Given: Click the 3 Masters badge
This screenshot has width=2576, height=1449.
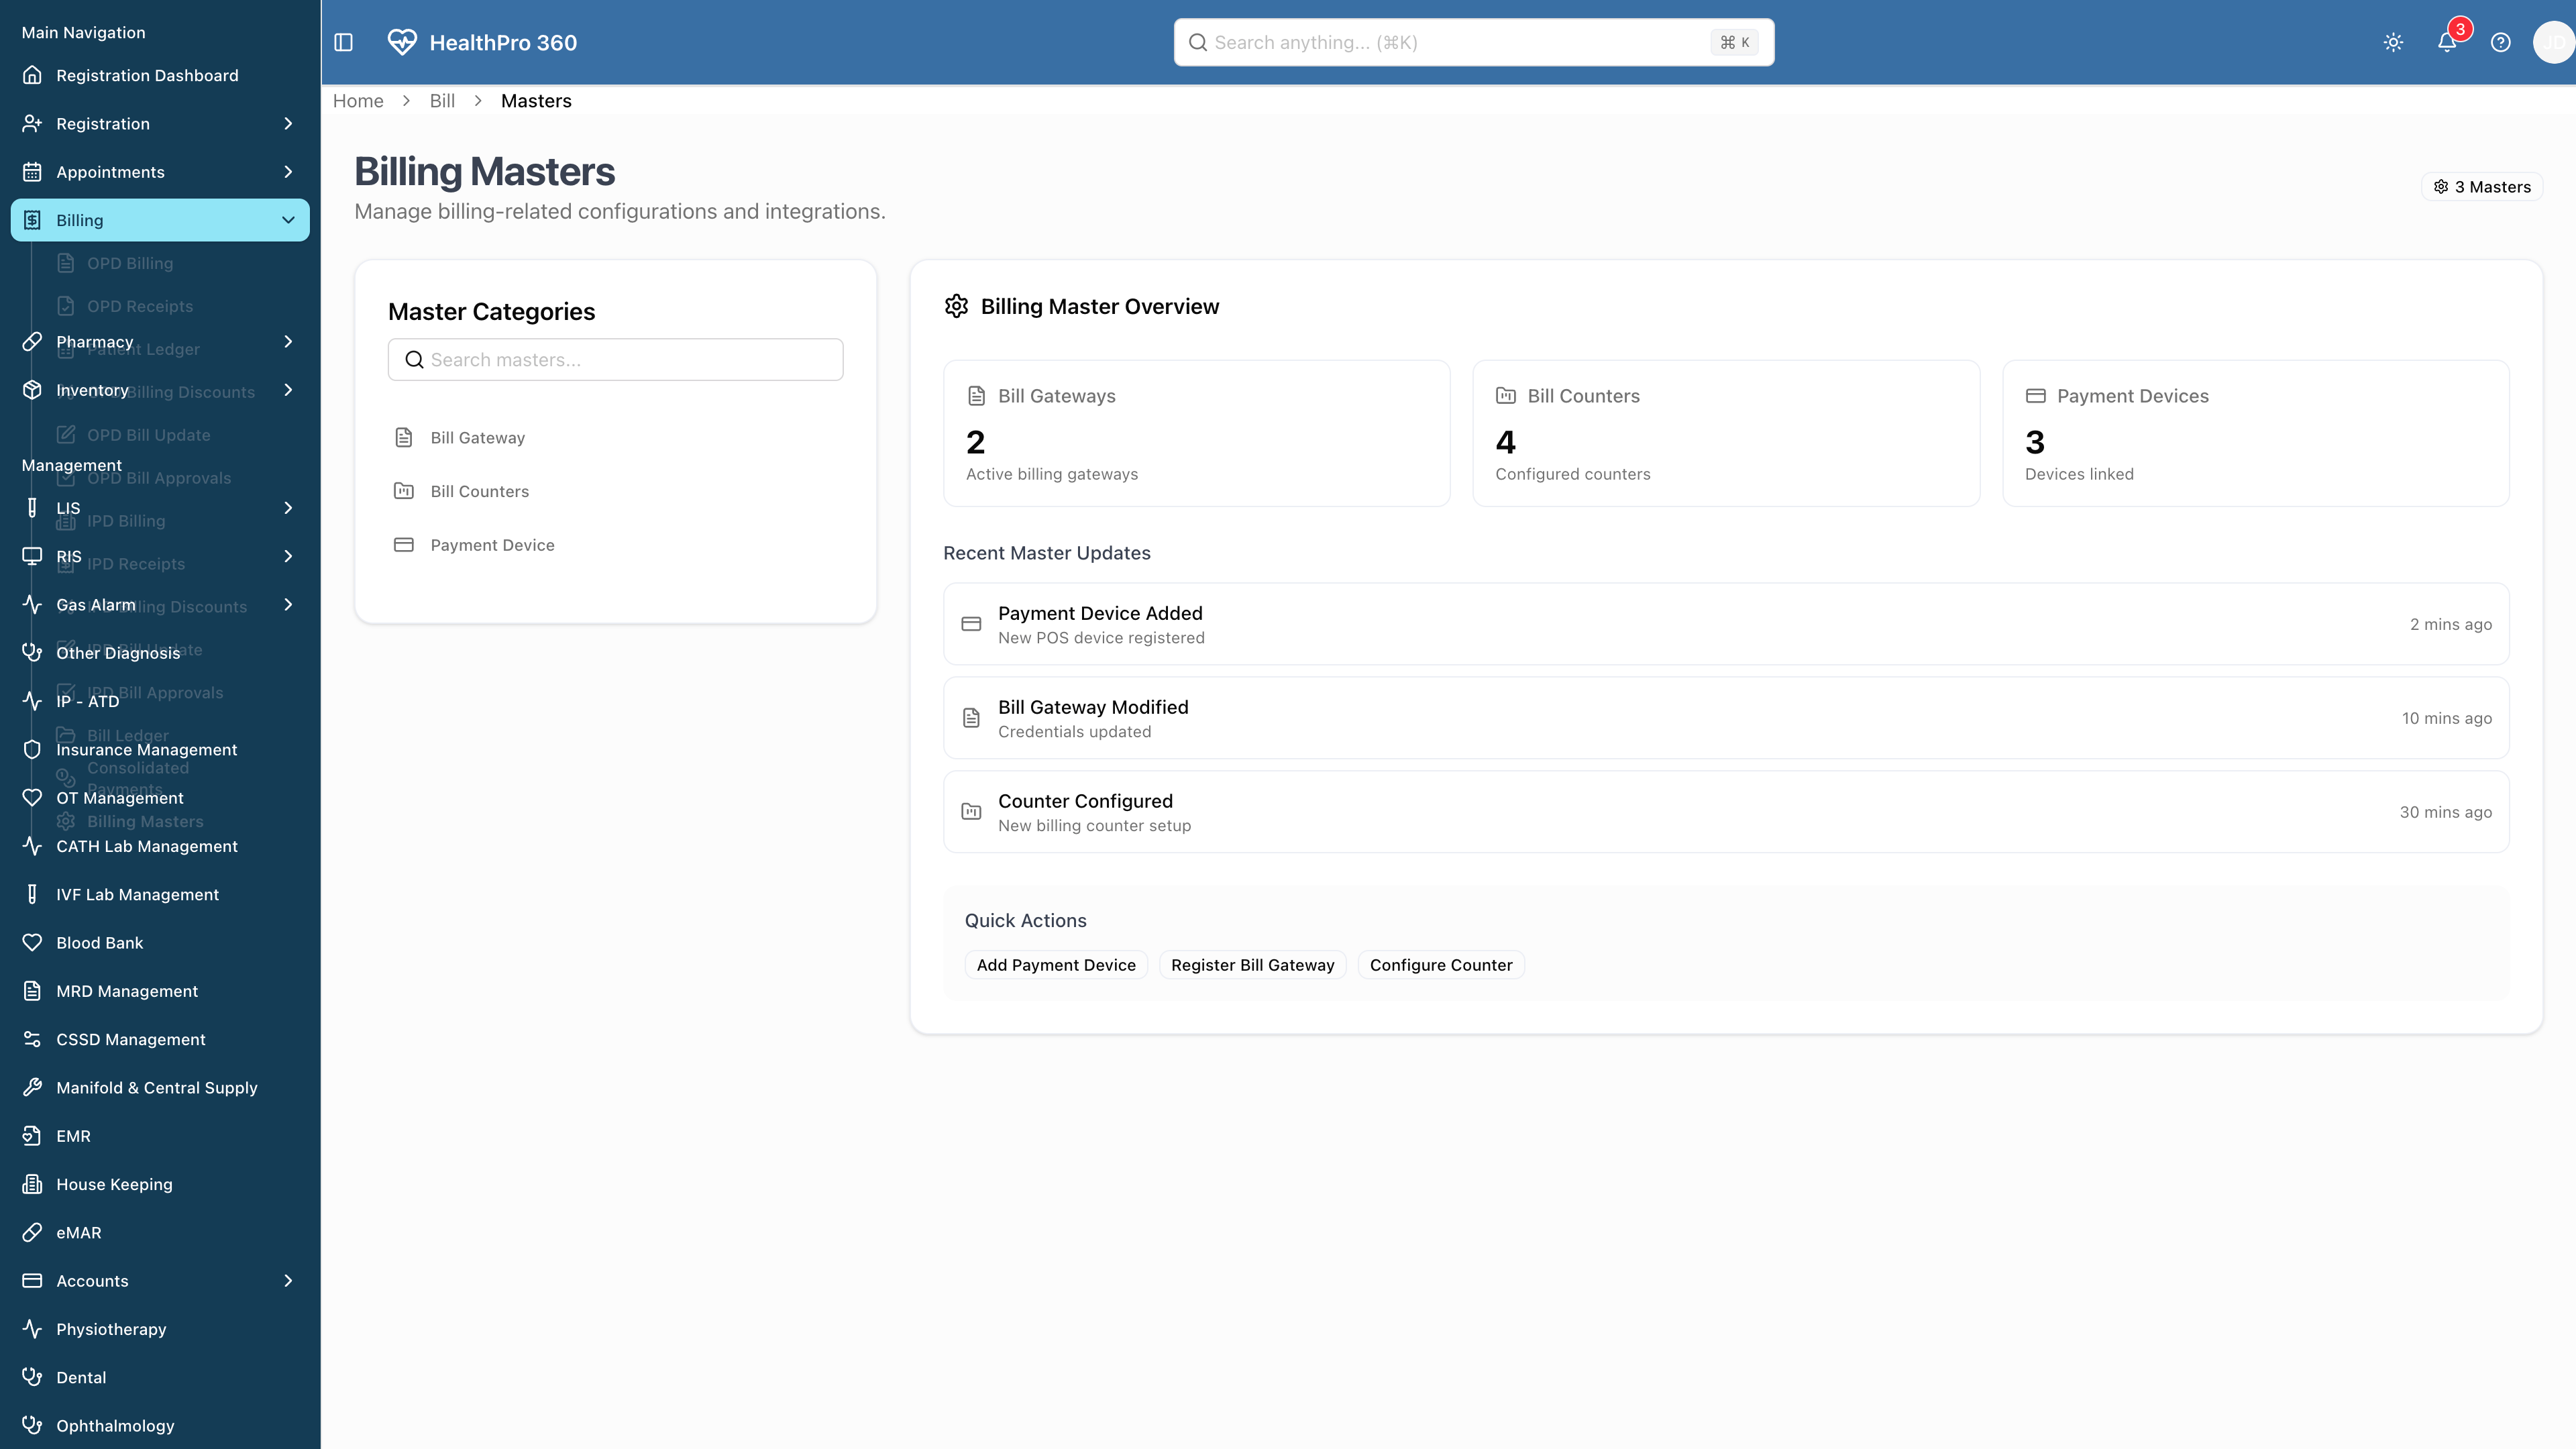Looking at the screenshot, I should pyautogui.click(x=2482, y=187).
